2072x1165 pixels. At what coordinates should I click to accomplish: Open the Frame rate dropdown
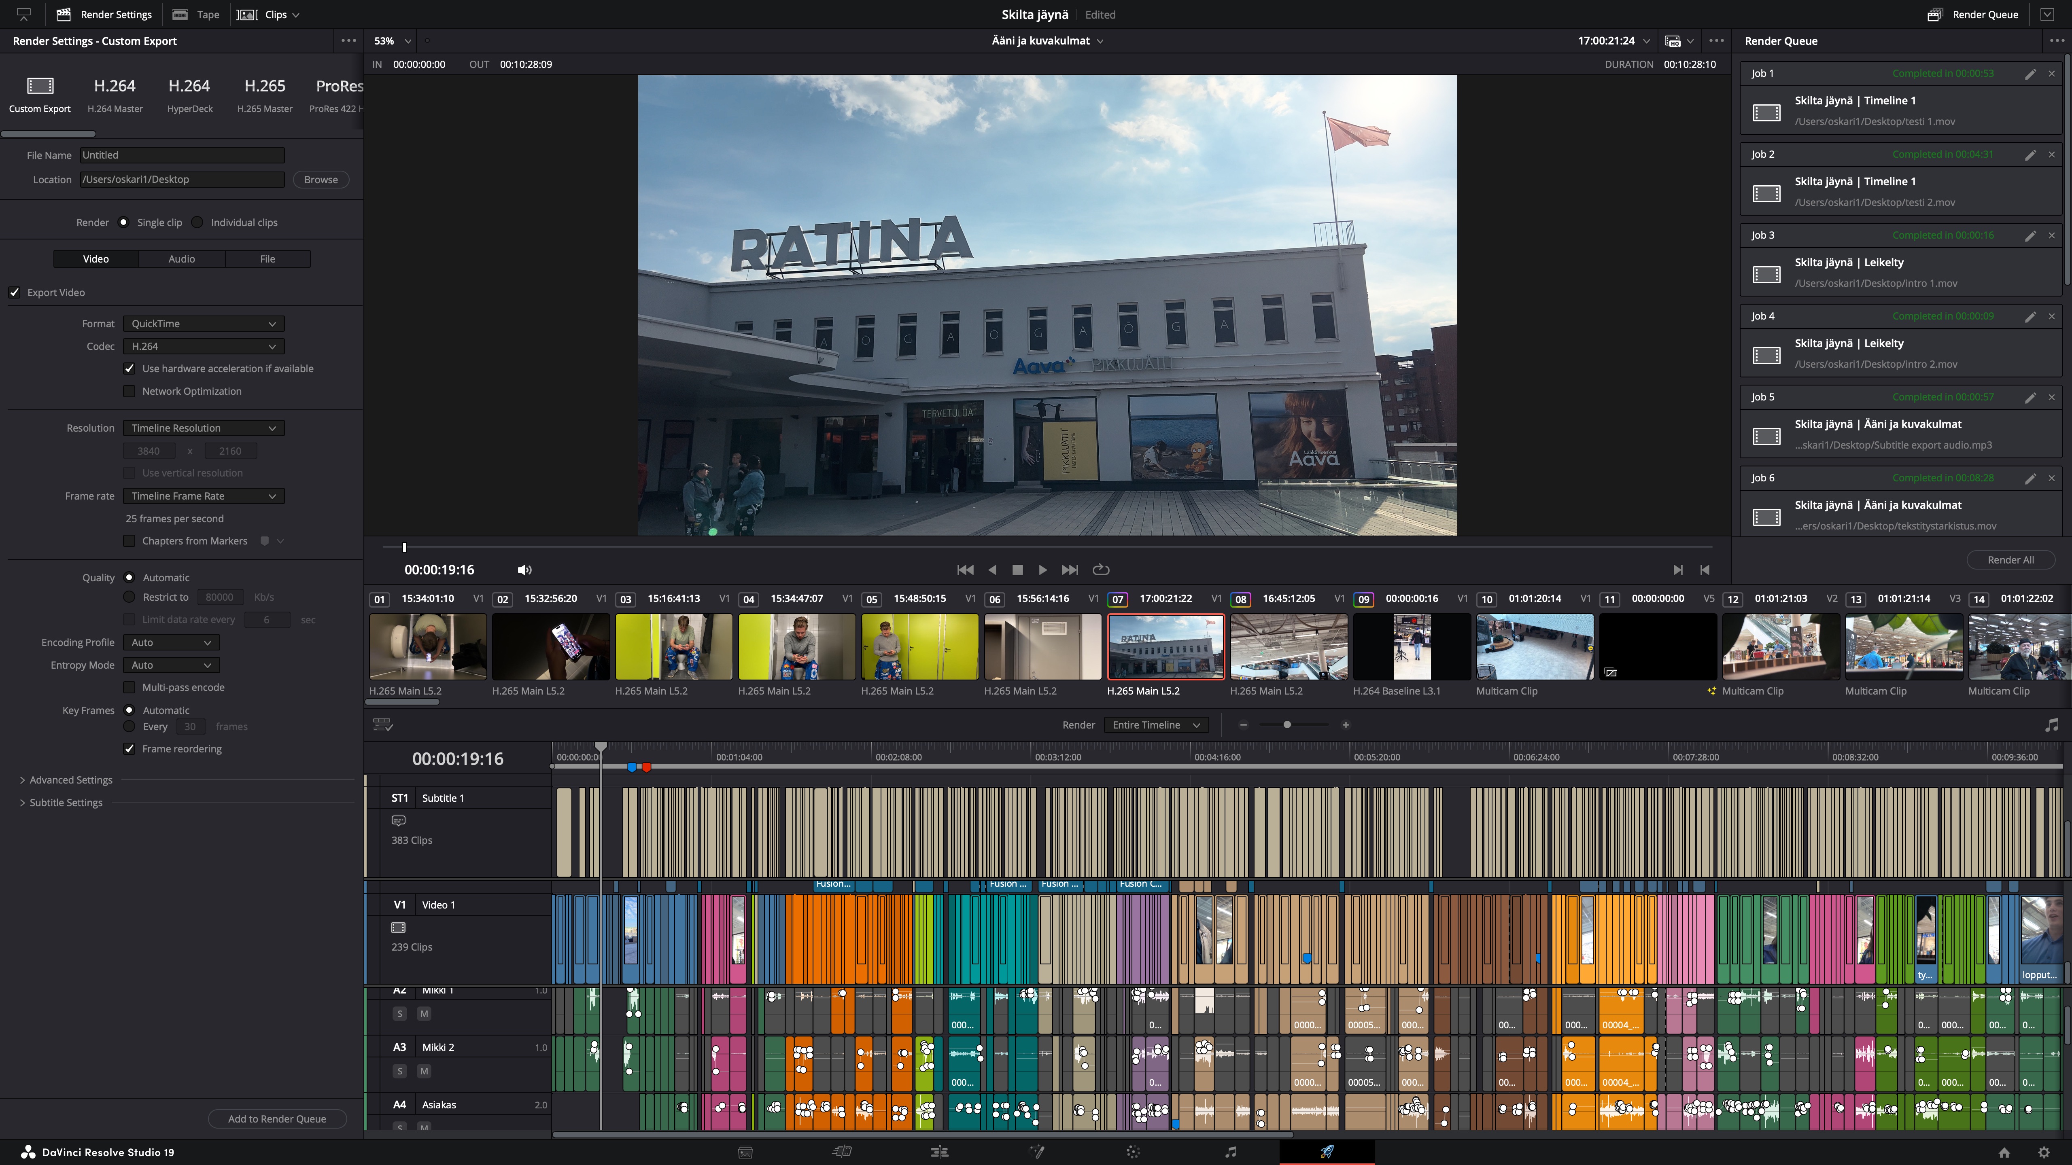[204, 496]
